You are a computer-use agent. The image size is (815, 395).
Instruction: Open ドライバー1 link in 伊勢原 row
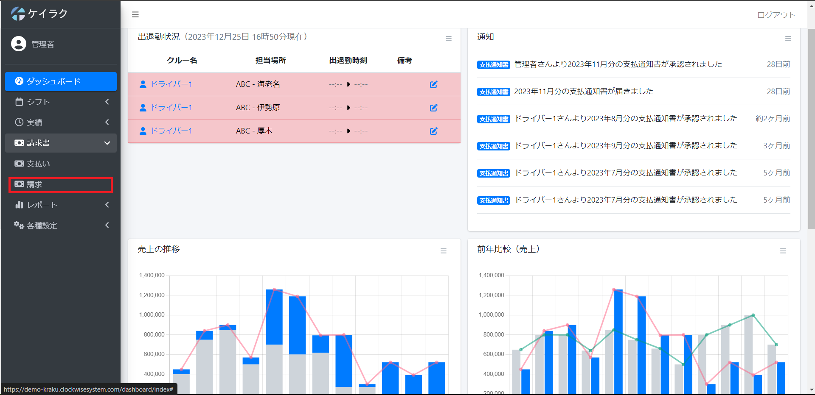tap(171, 108)
